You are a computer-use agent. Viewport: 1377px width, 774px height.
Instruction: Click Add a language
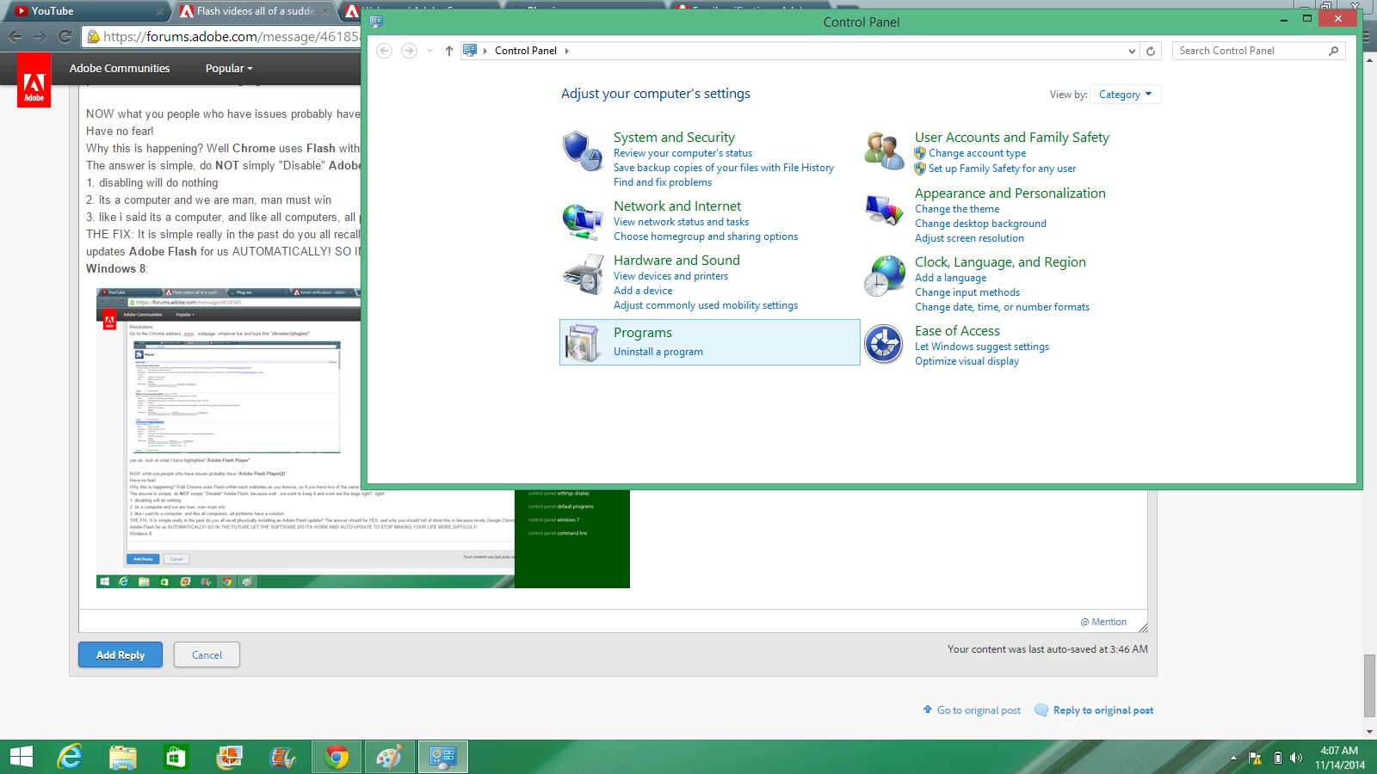(950, 278)
